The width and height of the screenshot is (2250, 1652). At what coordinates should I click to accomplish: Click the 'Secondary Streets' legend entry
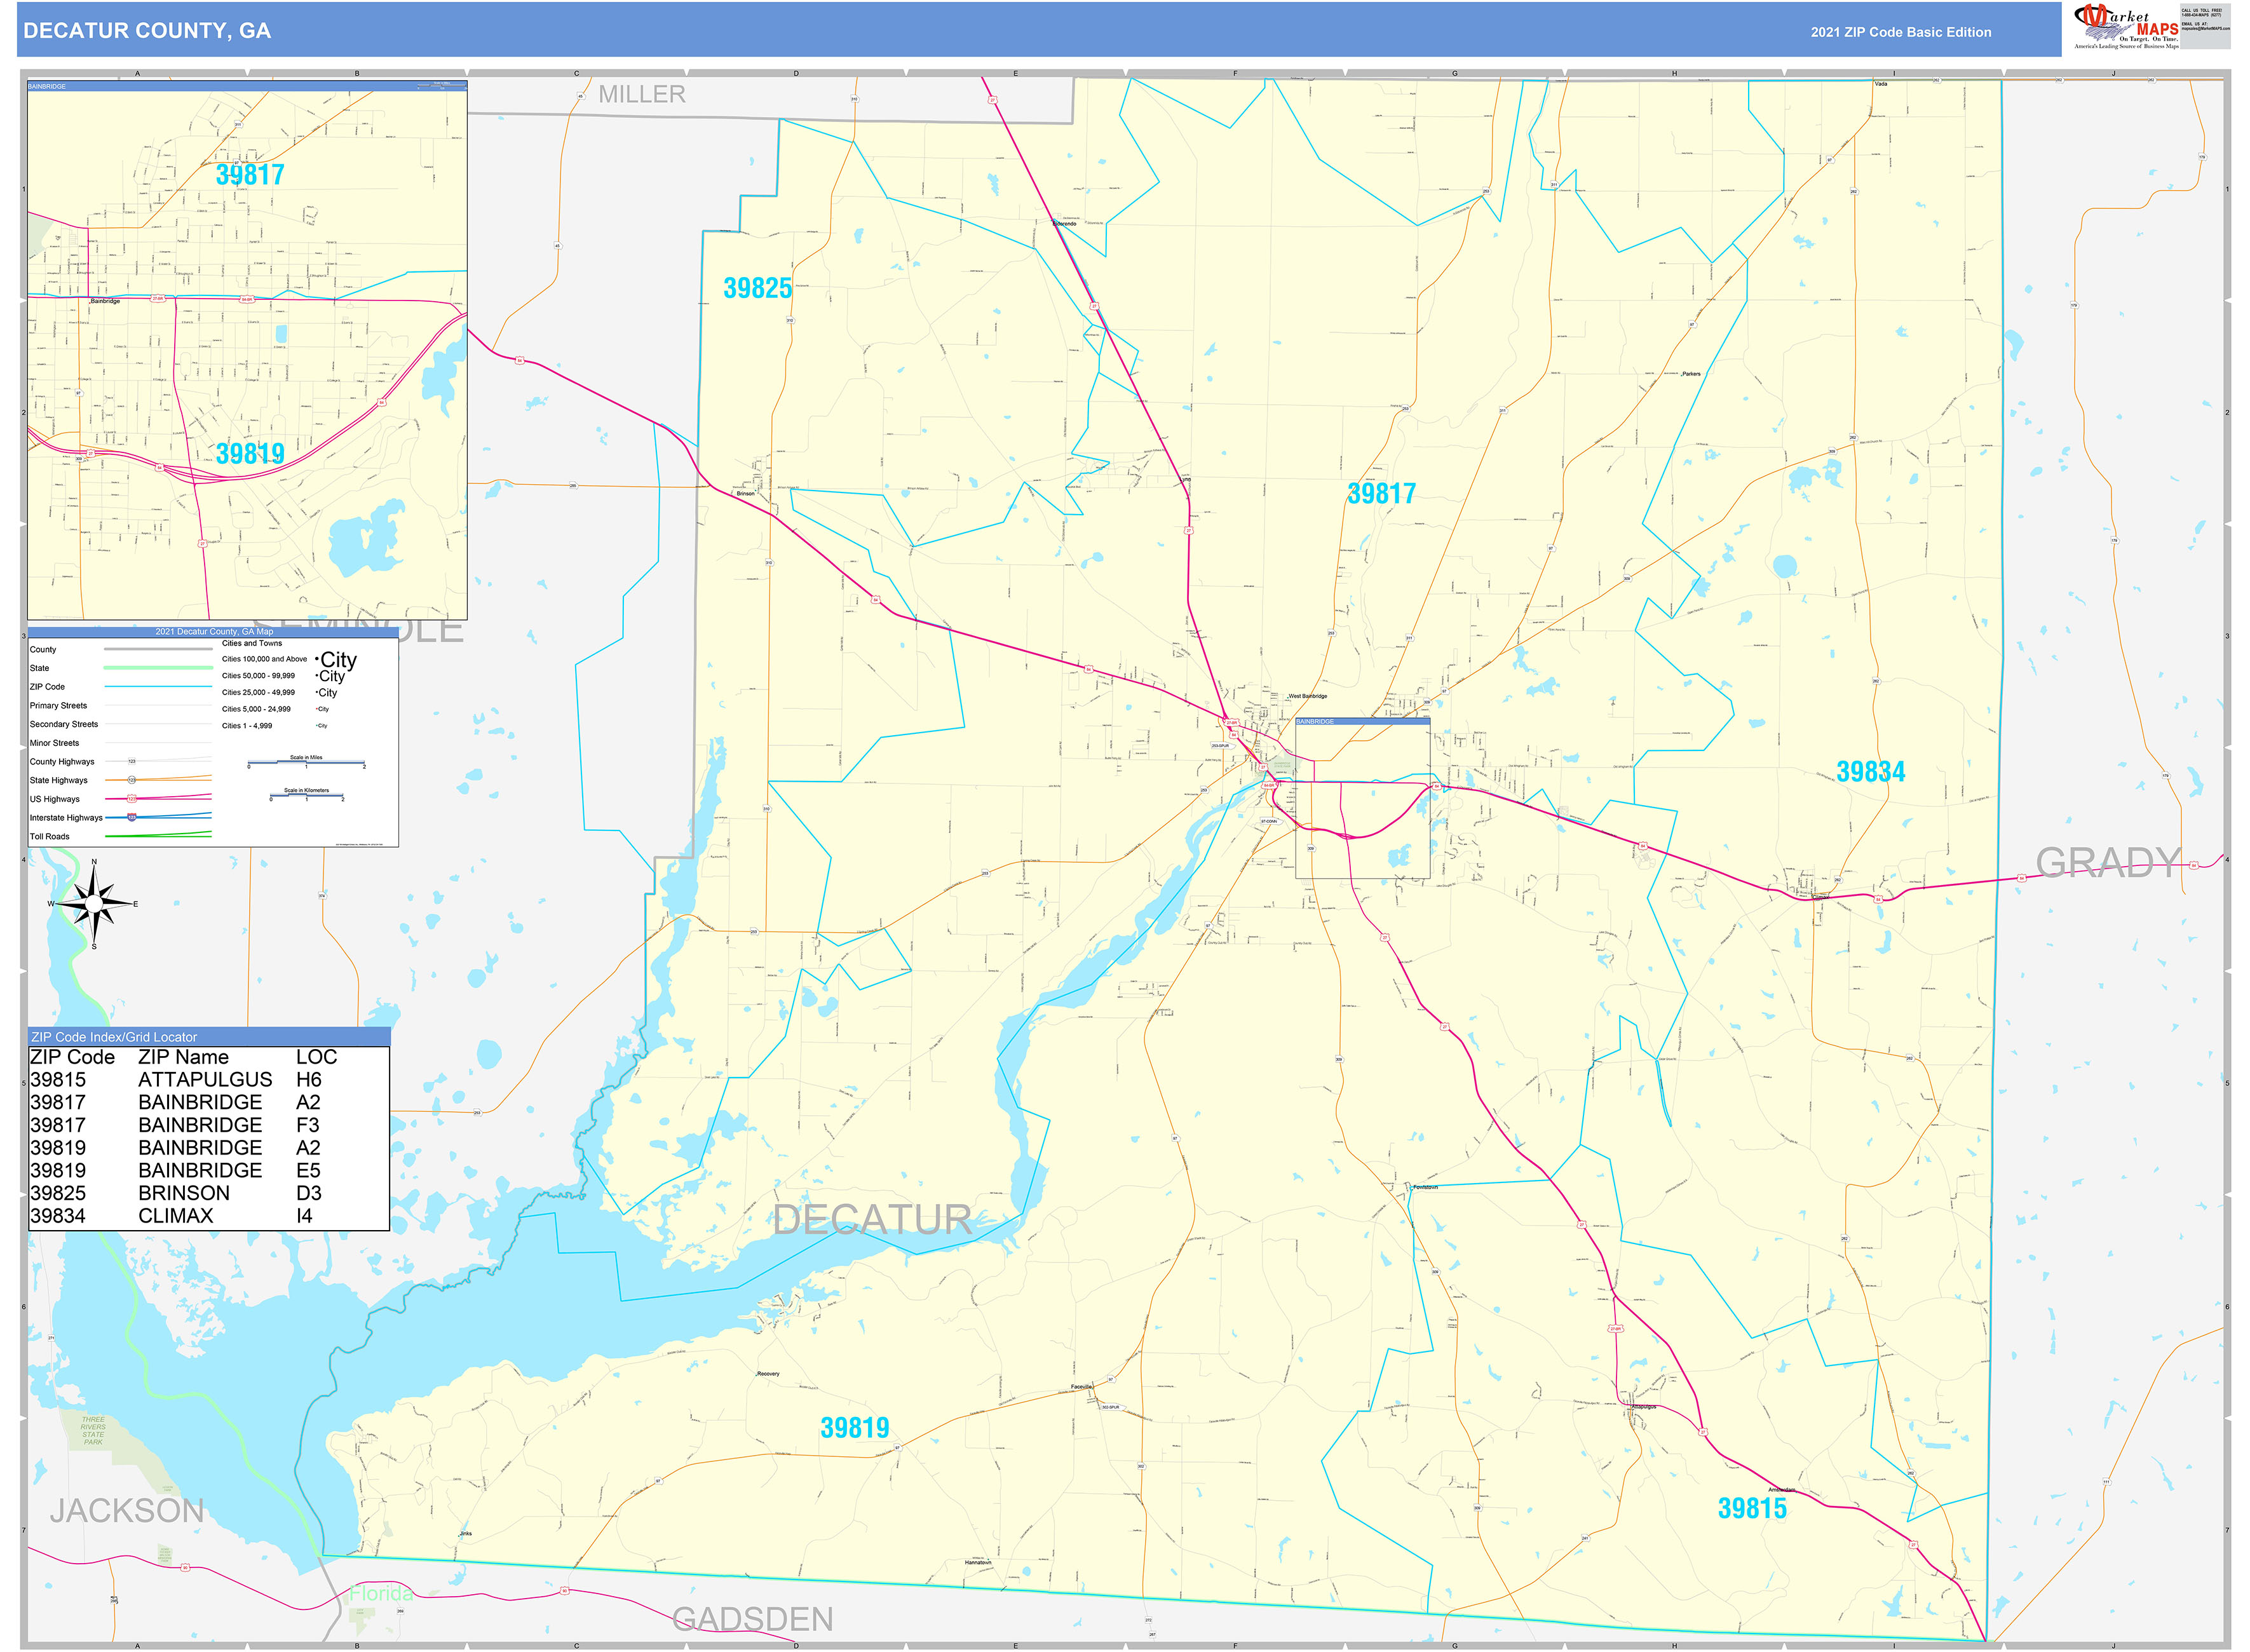tap(64, 724)
